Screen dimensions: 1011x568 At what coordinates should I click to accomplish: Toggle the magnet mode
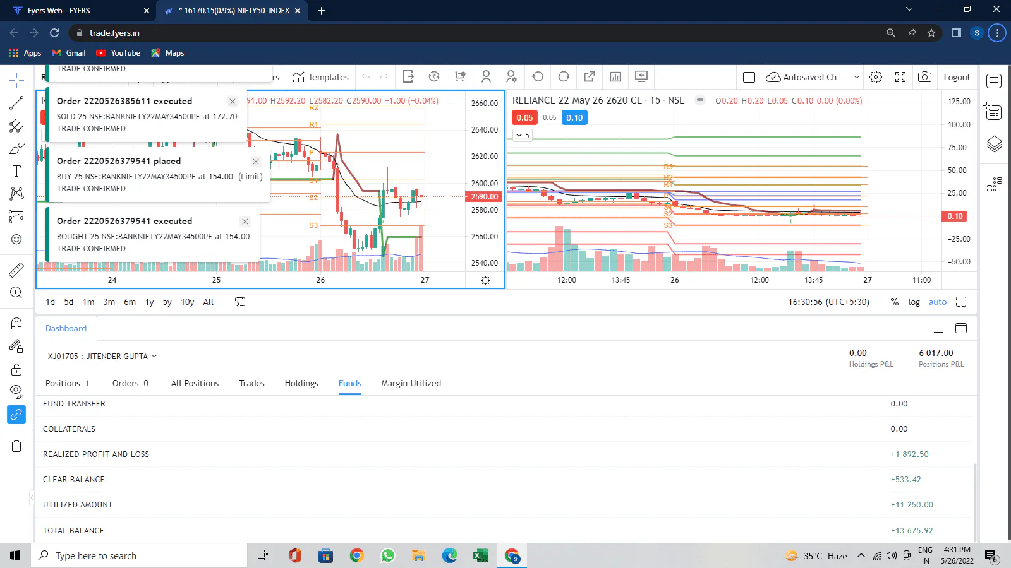(x=16, y=324)
